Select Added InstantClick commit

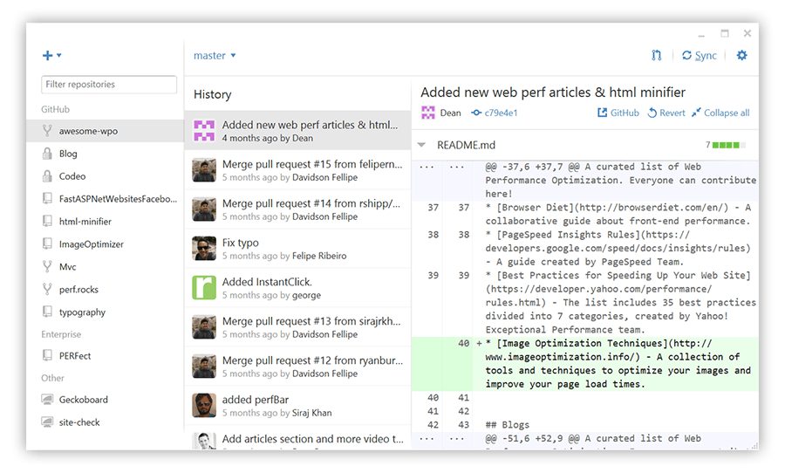point(298,288)
